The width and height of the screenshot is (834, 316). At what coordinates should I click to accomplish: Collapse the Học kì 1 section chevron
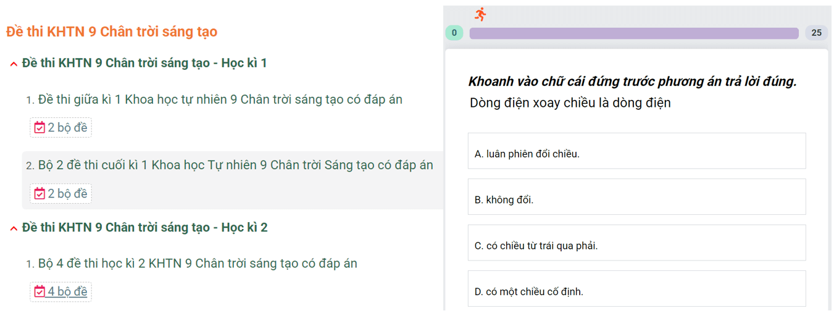click(14, 64)
